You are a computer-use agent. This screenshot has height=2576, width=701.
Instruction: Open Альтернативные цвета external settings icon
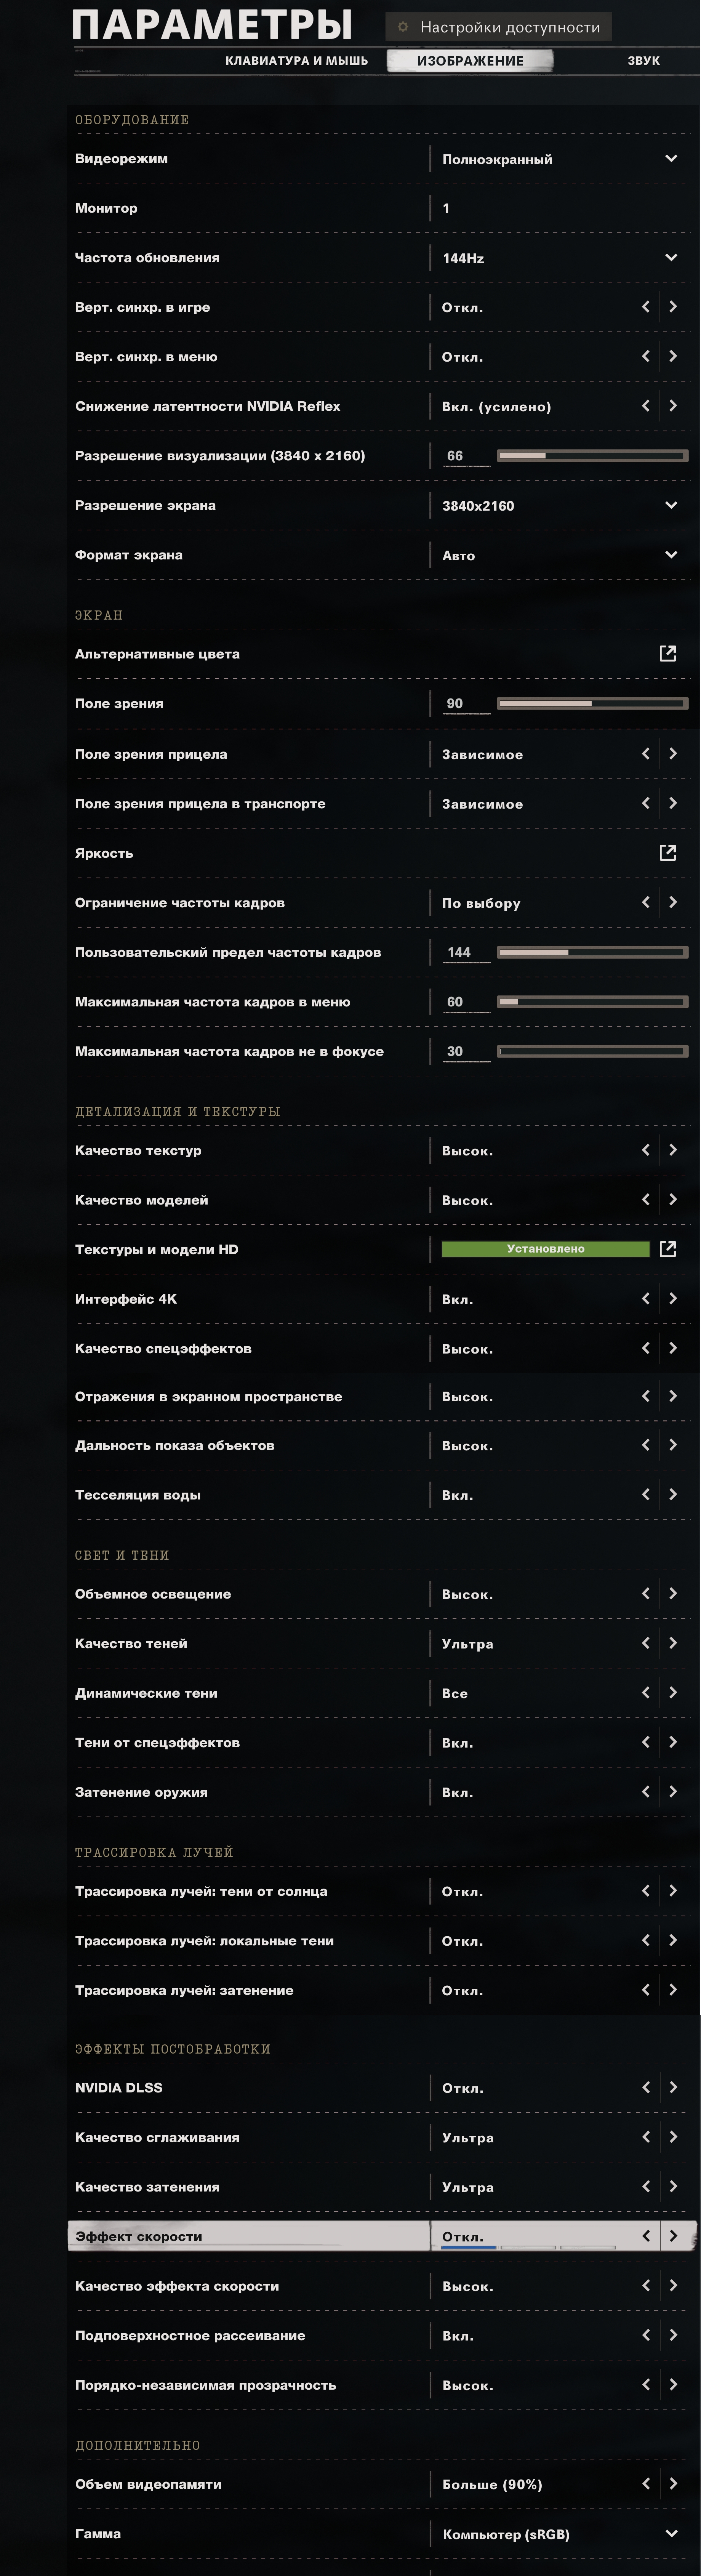tap(667, 653)
